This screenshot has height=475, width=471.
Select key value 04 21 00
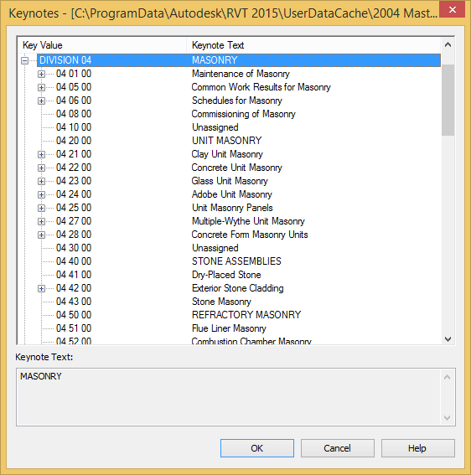click(74, 154)
